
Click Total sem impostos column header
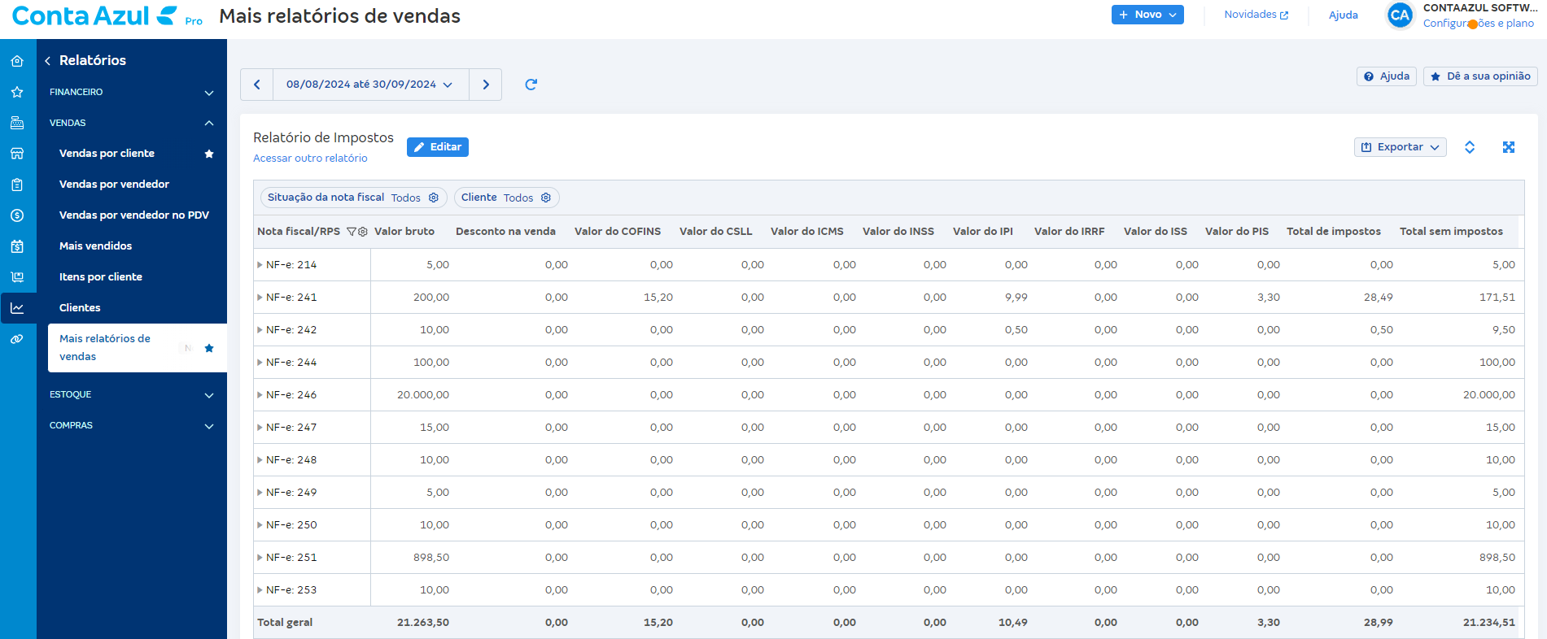[1451, 232]
